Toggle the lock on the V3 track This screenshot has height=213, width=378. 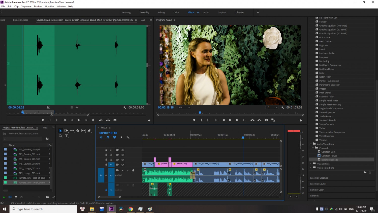106,155
